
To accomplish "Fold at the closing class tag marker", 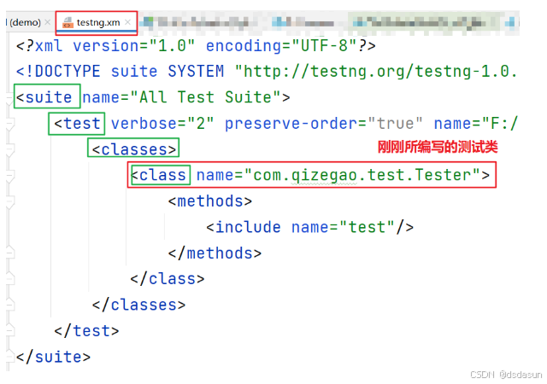I will 9,278.
